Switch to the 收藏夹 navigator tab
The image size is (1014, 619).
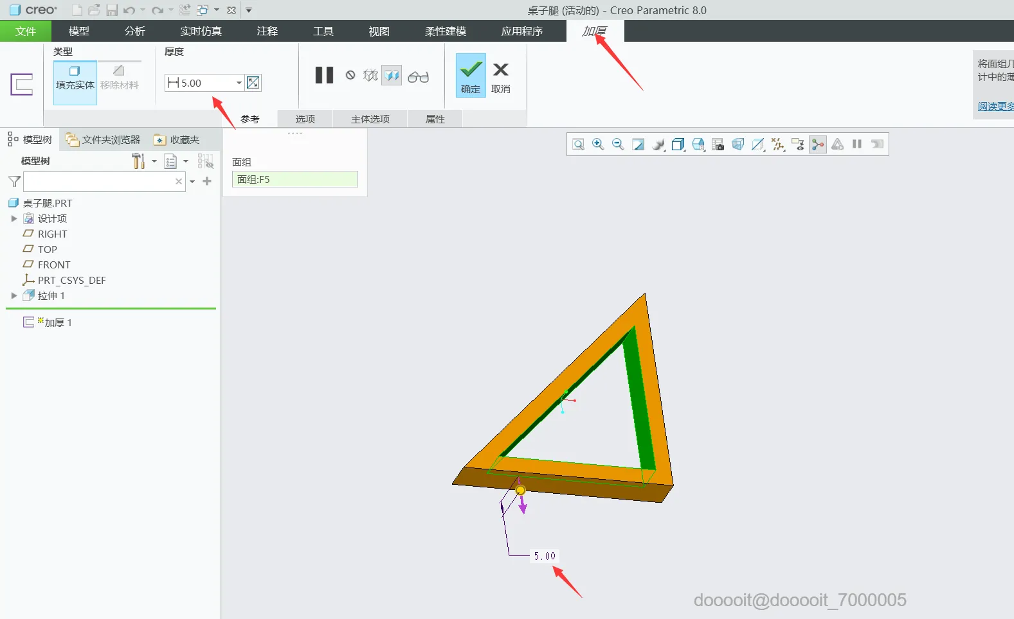coord(177,139)
